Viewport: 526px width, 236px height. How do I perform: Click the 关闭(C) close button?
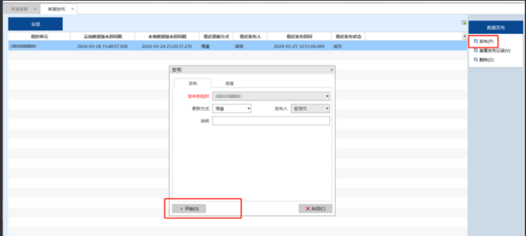tap(315, 208)
